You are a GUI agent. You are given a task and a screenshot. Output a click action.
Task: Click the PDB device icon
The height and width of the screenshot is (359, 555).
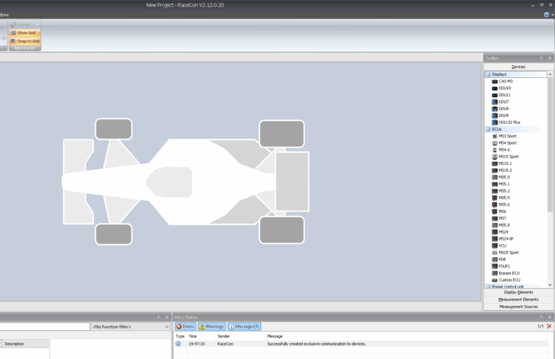point(494,260)
